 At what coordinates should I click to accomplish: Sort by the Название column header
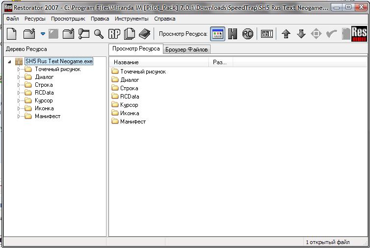[x=159, y=62]
